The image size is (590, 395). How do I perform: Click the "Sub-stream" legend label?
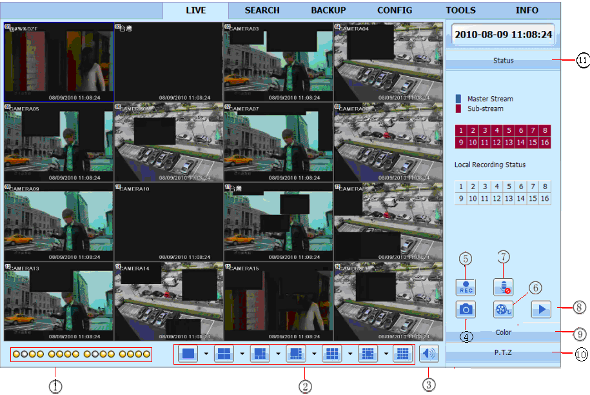pos(486,108)
